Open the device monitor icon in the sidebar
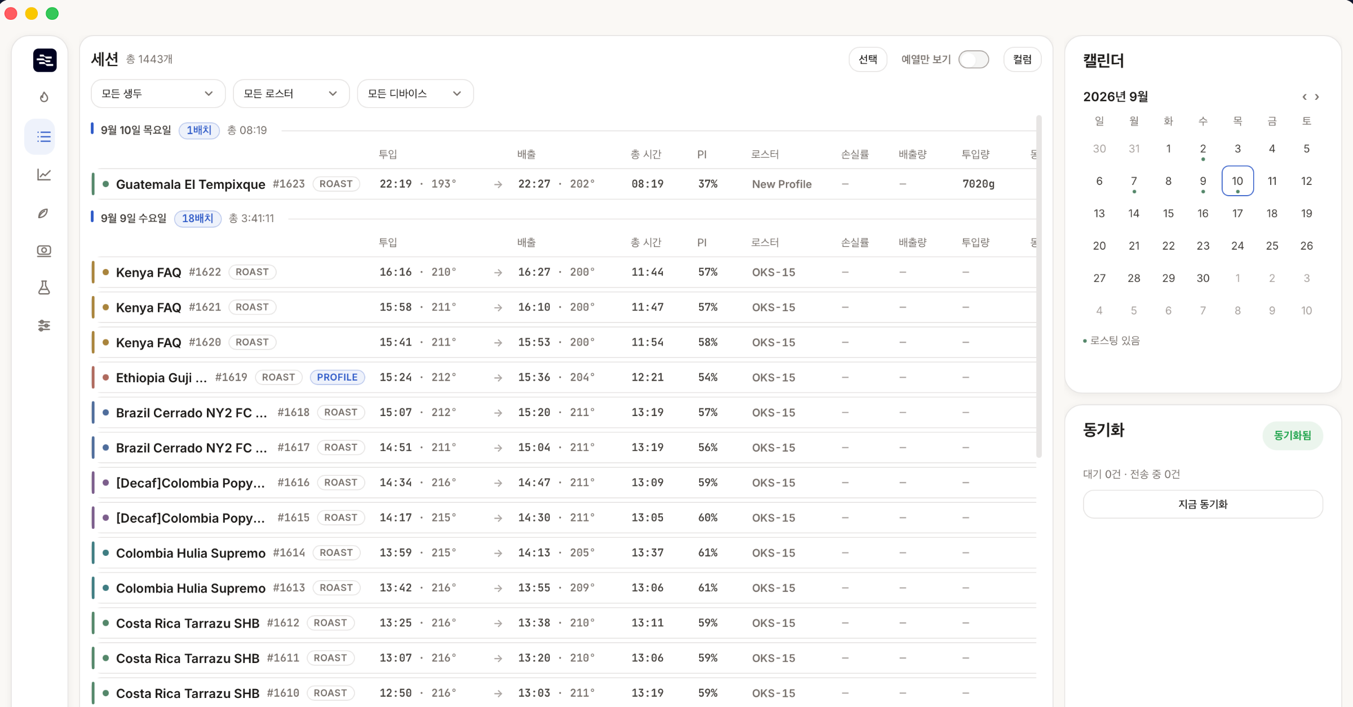 44,251
